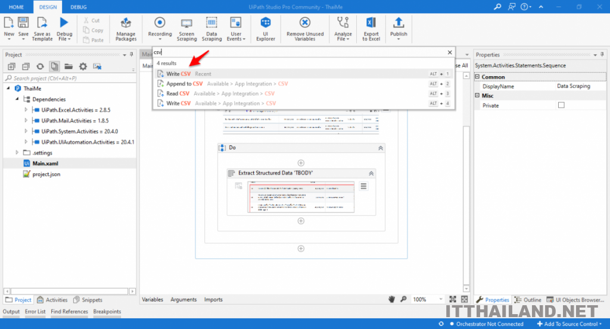
Task: Collapse the Misc properties section
Action: pyautogui.click(x=477, y=96)
